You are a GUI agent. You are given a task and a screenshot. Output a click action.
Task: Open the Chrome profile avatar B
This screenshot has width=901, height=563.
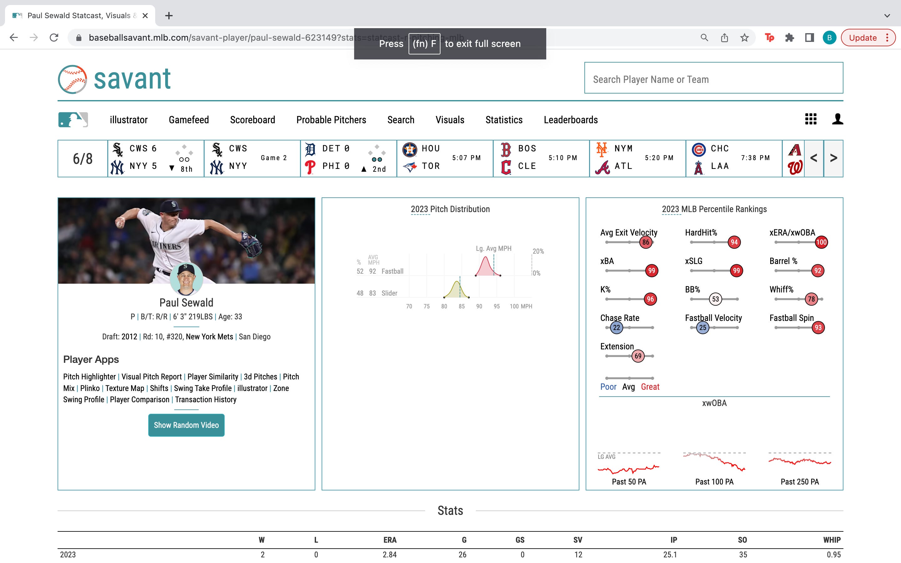830,38
